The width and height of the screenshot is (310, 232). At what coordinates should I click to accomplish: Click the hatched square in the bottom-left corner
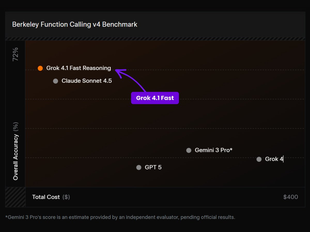pos(15,197)
